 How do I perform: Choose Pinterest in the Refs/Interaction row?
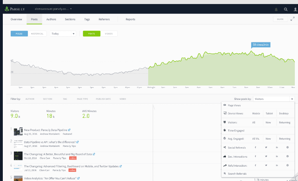pyautogui.click(x=288, y=165)
